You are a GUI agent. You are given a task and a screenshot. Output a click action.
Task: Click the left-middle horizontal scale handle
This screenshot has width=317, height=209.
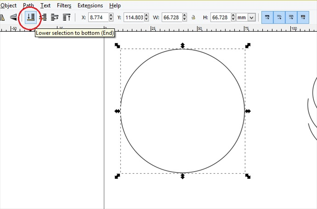[117, 111]
